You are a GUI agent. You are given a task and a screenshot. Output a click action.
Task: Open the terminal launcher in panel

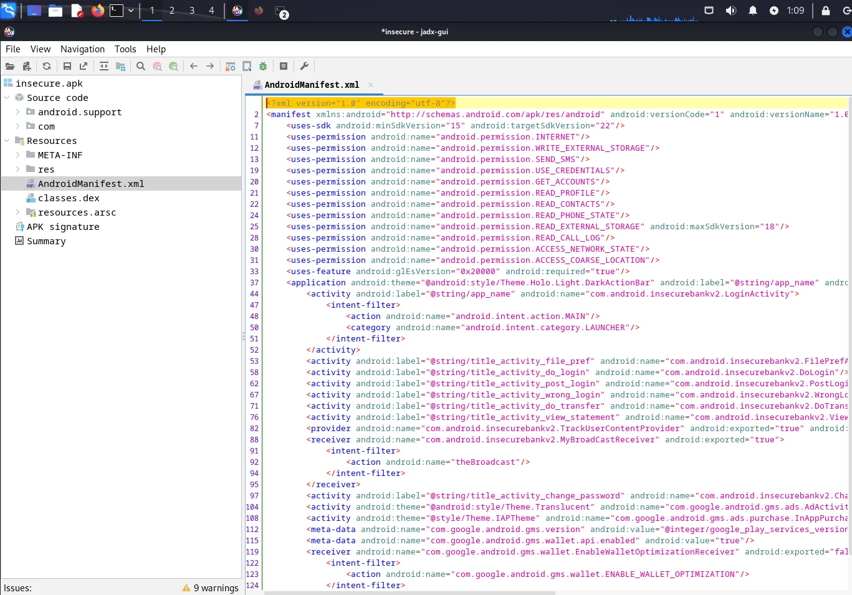[x=117, y=11]
